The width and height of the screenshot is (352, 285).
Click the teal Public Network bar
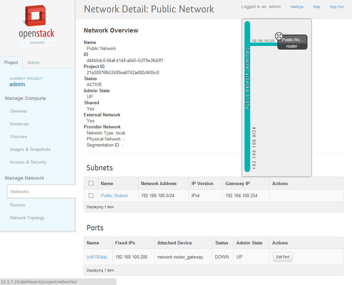tap(248, 97)
